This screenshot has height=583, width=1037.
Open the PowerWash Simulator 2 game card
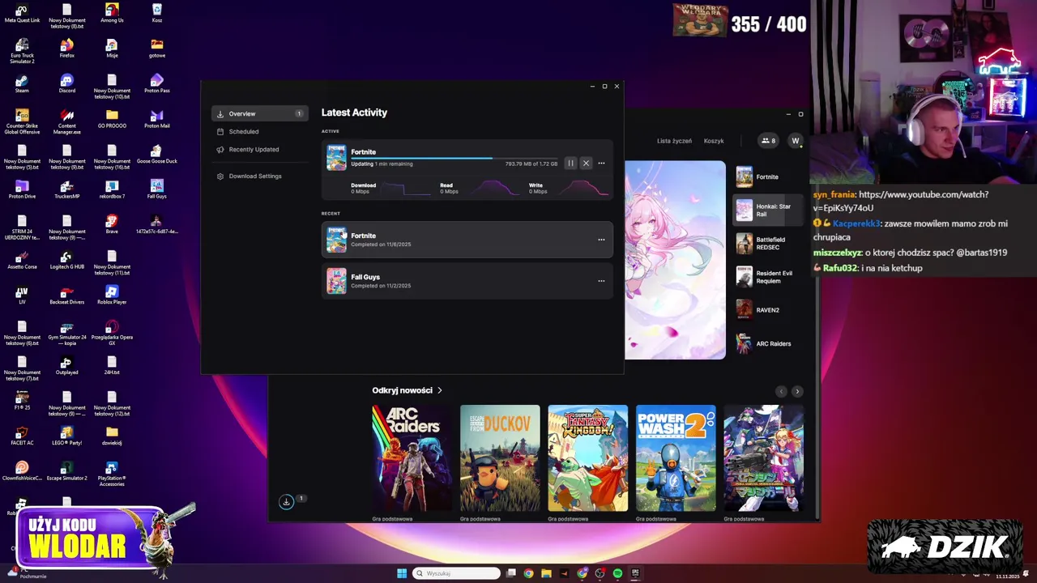coord(676,458)
